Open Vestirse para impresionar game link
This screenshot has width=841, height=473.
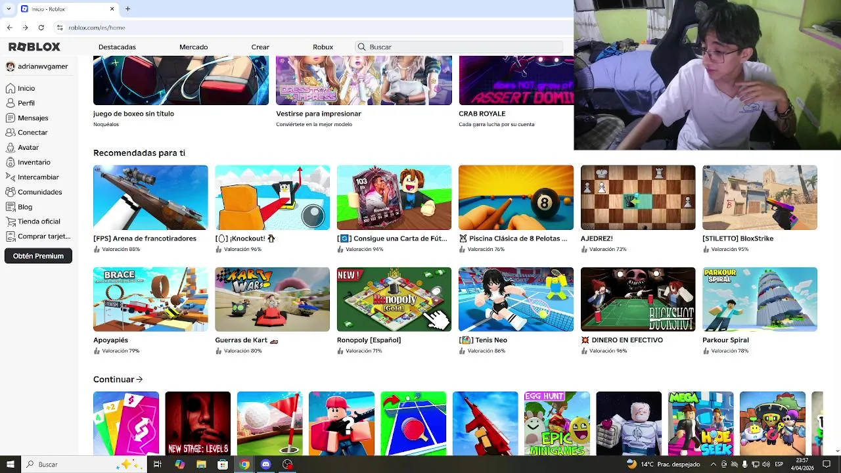click(x=319, y=114)
